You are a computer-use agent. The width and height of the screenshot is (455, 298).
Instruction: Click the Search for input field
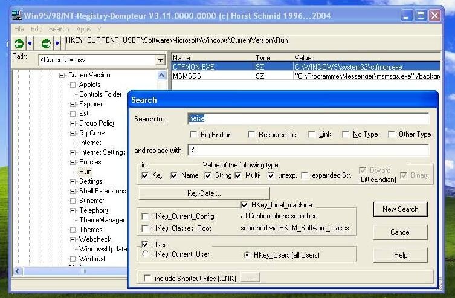tap(308, 118)
